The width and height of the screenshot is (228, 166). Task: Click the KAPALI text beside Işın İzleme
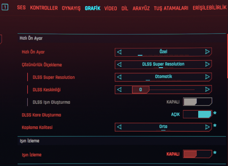point(173,154)
